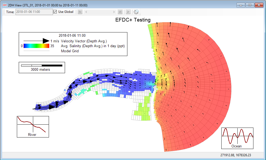Viewport: 266px width, 160px height.
Task: Click the play animation icon
Action: [x=128, y=12]
